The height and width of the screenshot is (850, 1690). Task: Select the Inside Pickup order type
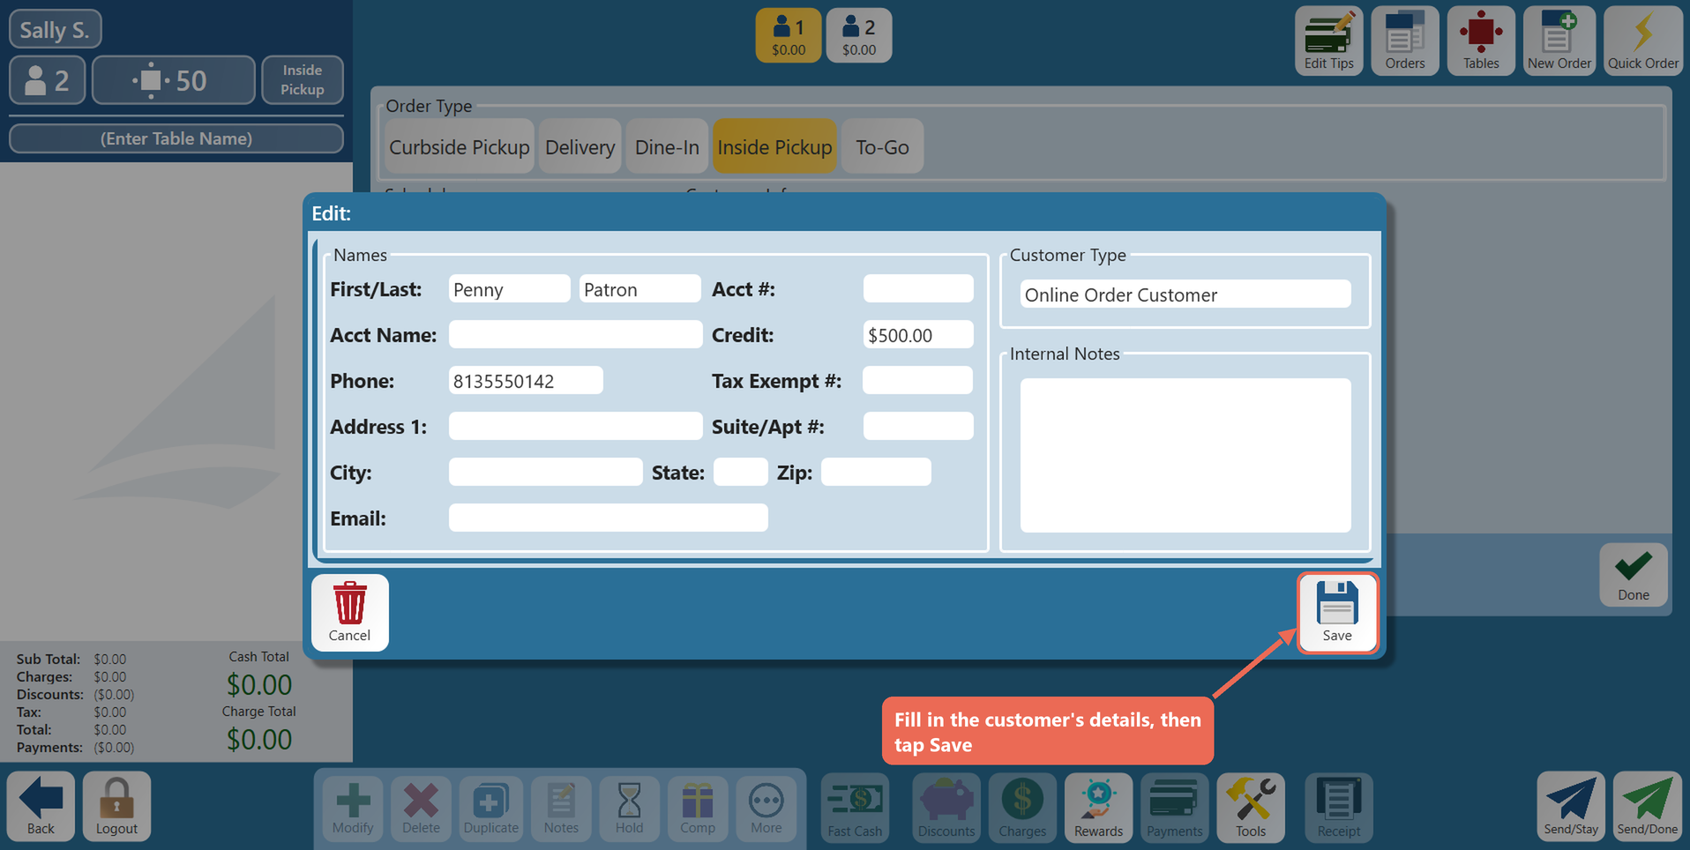point(774,146)
